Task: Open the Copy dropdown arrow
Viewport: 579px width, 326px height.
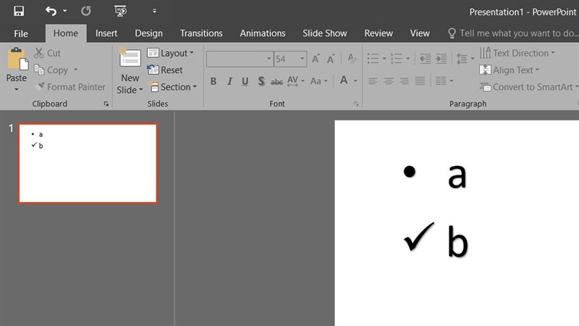Action: coord(76,70)
